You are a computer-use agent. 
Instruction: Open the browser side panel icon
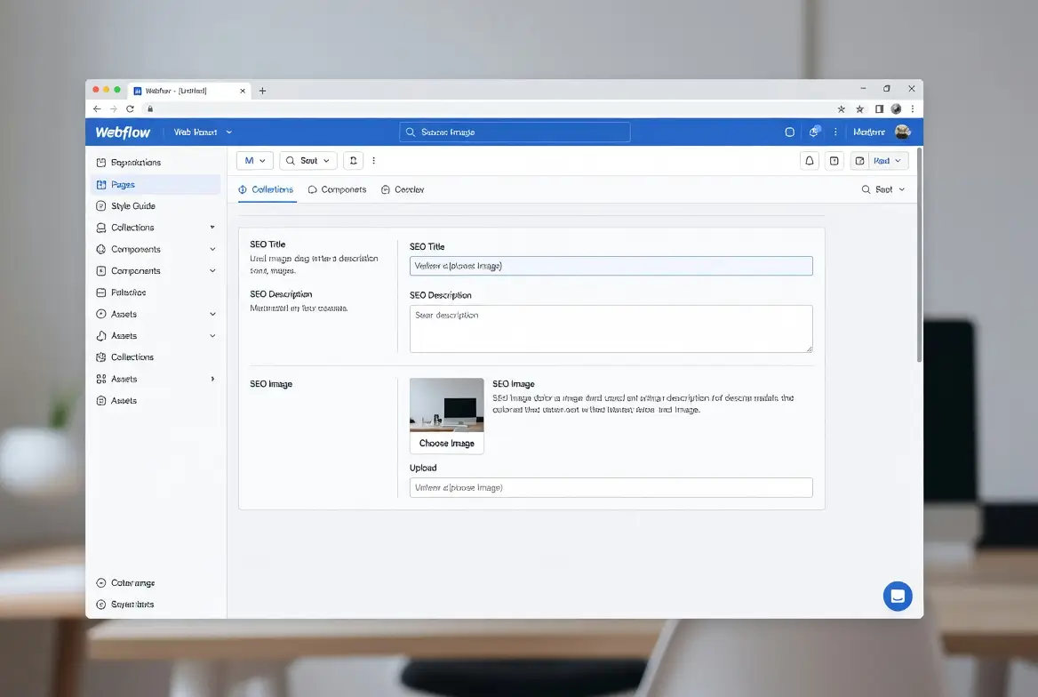[879, 108]
